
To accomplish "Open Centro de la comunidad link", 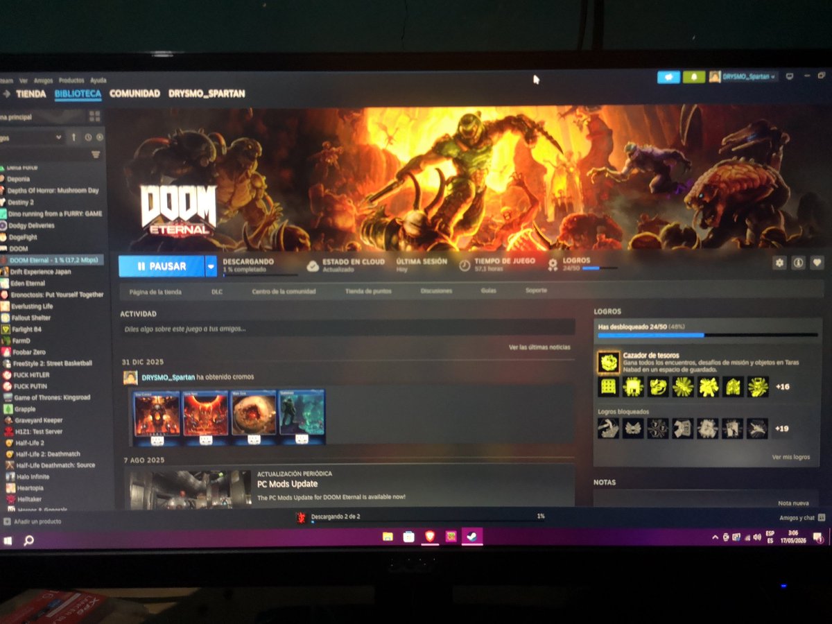I will pyautogui.click(x=284, y=292).
